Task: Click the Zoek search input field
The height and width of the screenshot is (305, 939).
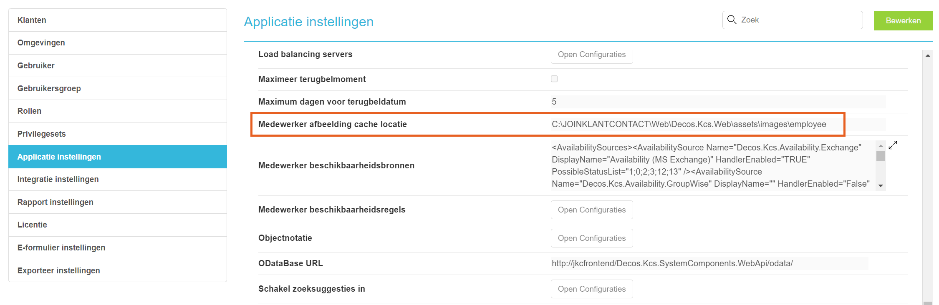Action: click(x=793, y=20)
